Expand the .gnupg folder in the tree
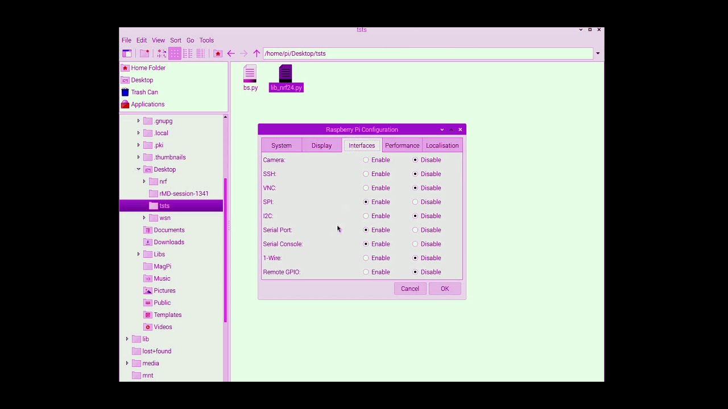Image resolution: width=728 pixels, height=409 pixels. click(138, 121)
